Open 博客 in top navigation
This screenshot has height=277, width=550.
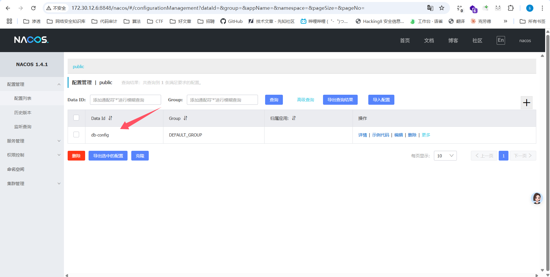[453, 40]
